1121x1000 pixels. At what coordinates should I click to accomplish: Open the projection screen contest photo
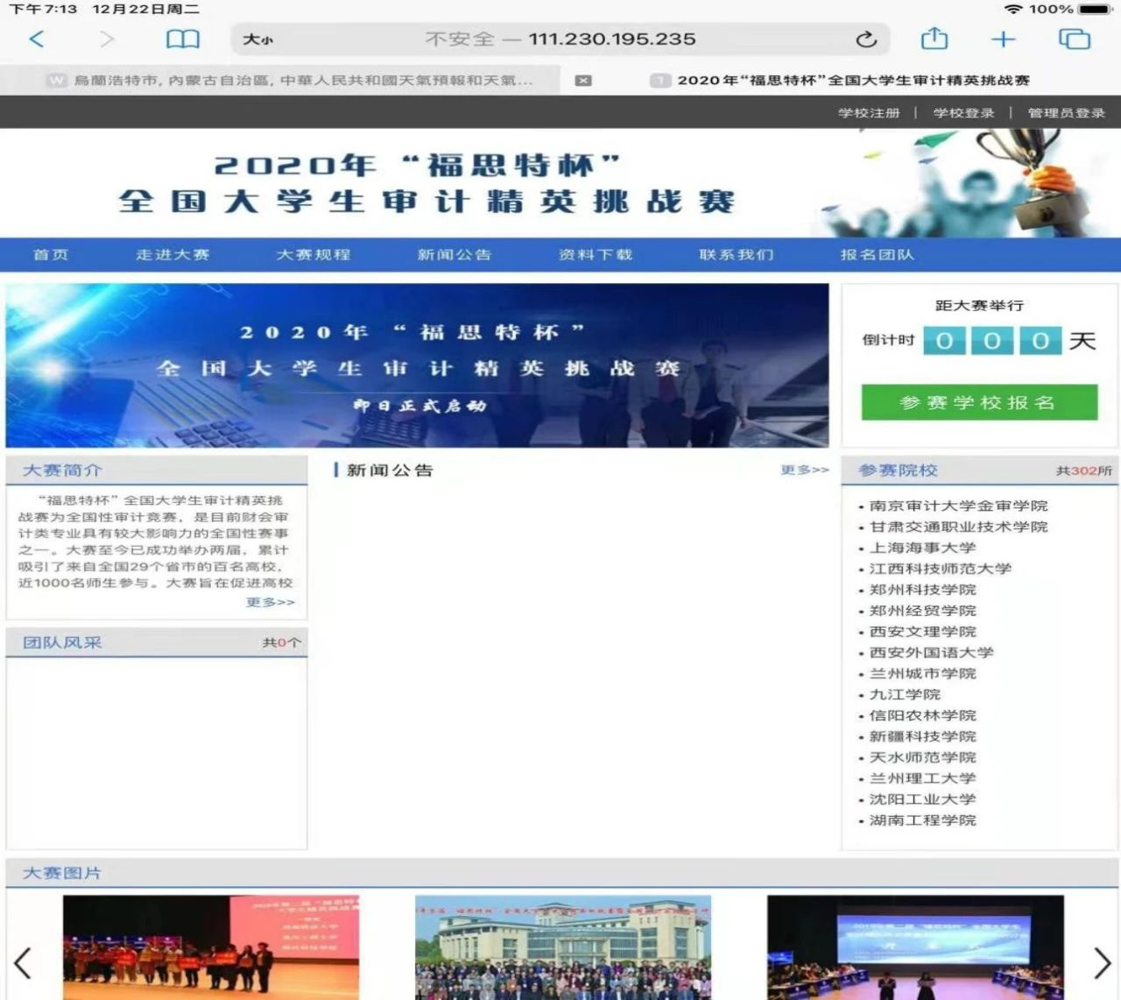click(x=915, y=947)
